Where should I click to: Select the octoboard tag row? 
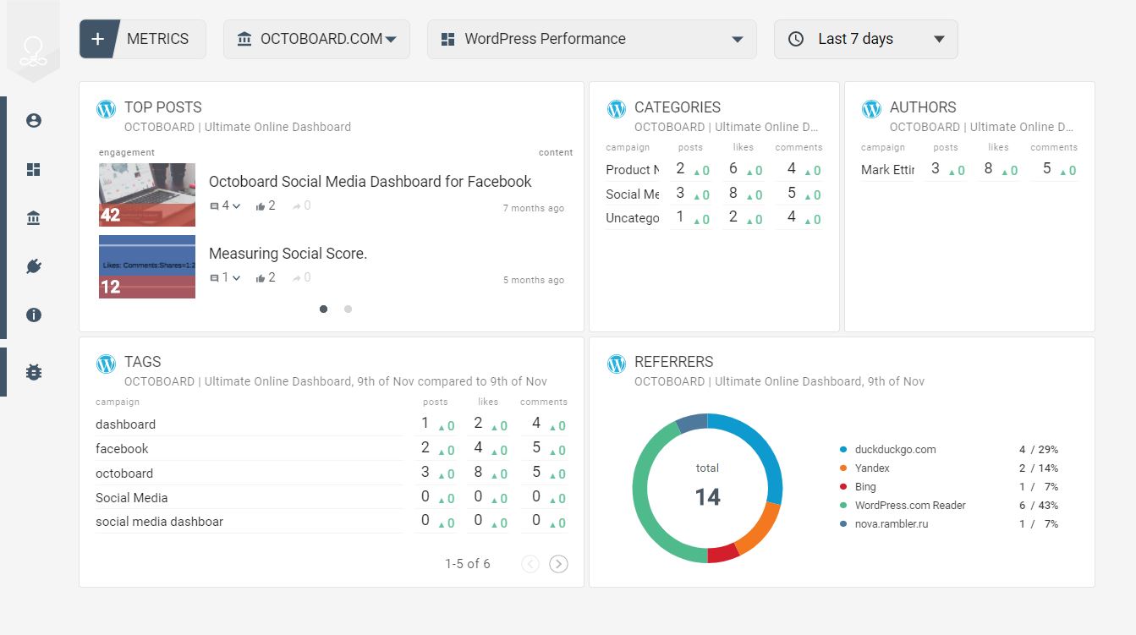332,474
